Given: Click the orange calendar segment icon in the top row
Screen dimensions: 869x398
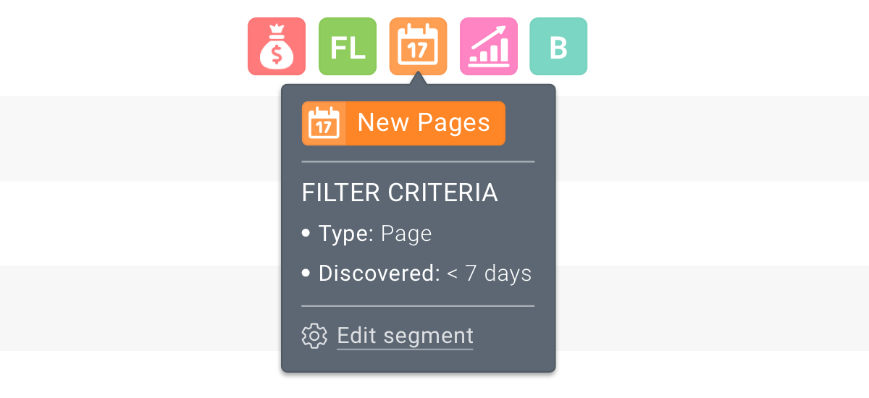Looking at the screenshot, I should (x=418, y=46).
